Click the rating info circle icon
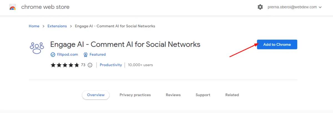This screenshot has height=113, width=333. pyautogui.click(x=90, y=65)
